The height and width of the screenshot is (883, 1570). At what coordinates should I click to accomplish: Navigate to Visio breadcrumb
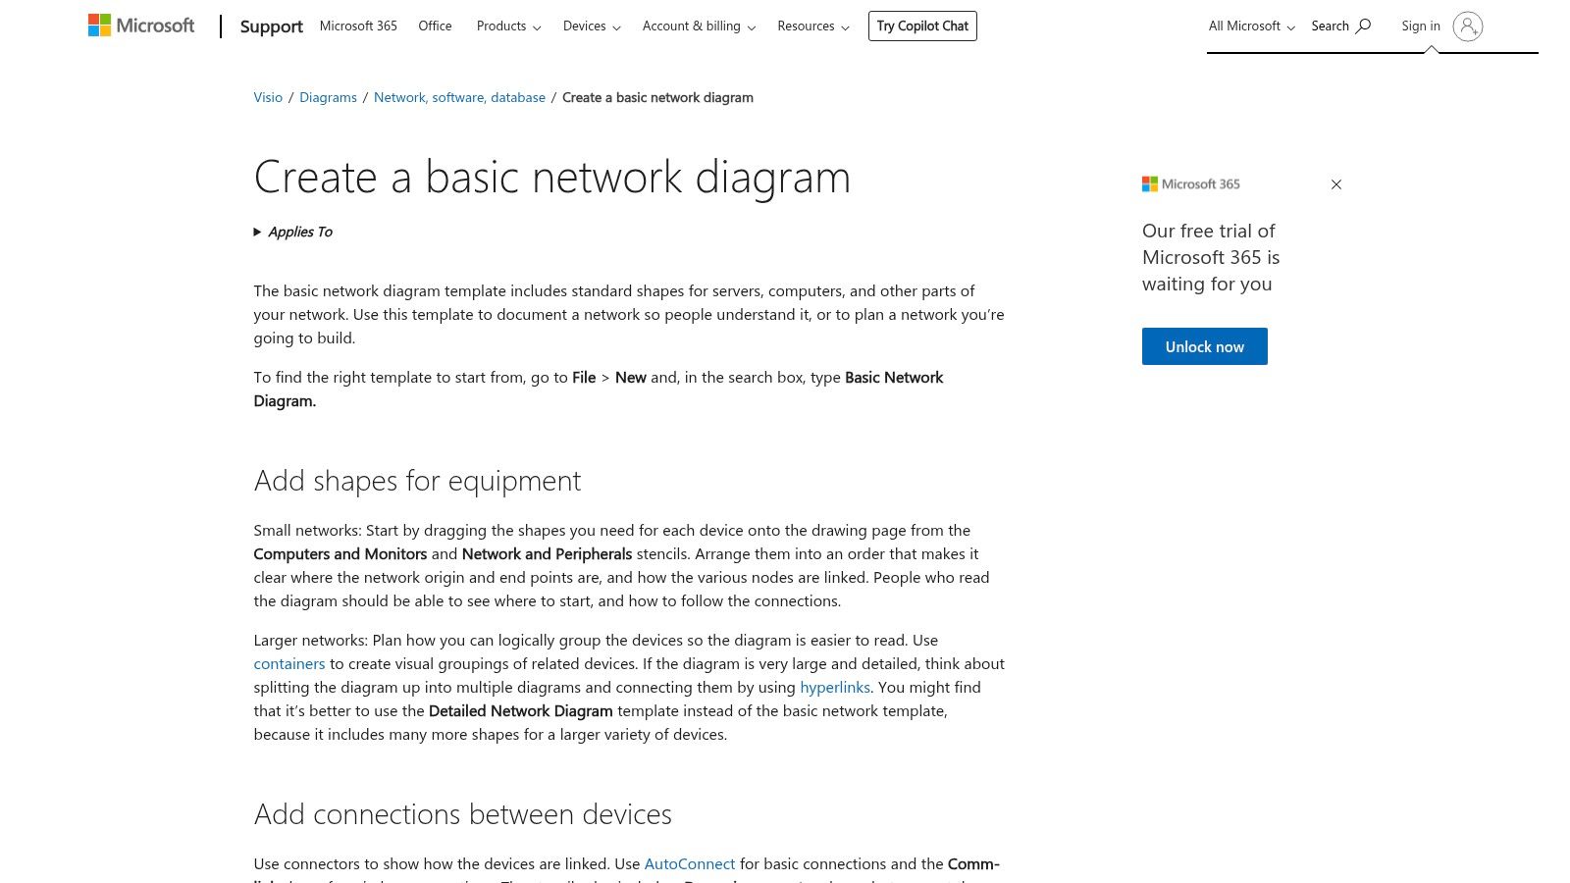[268, 98]
